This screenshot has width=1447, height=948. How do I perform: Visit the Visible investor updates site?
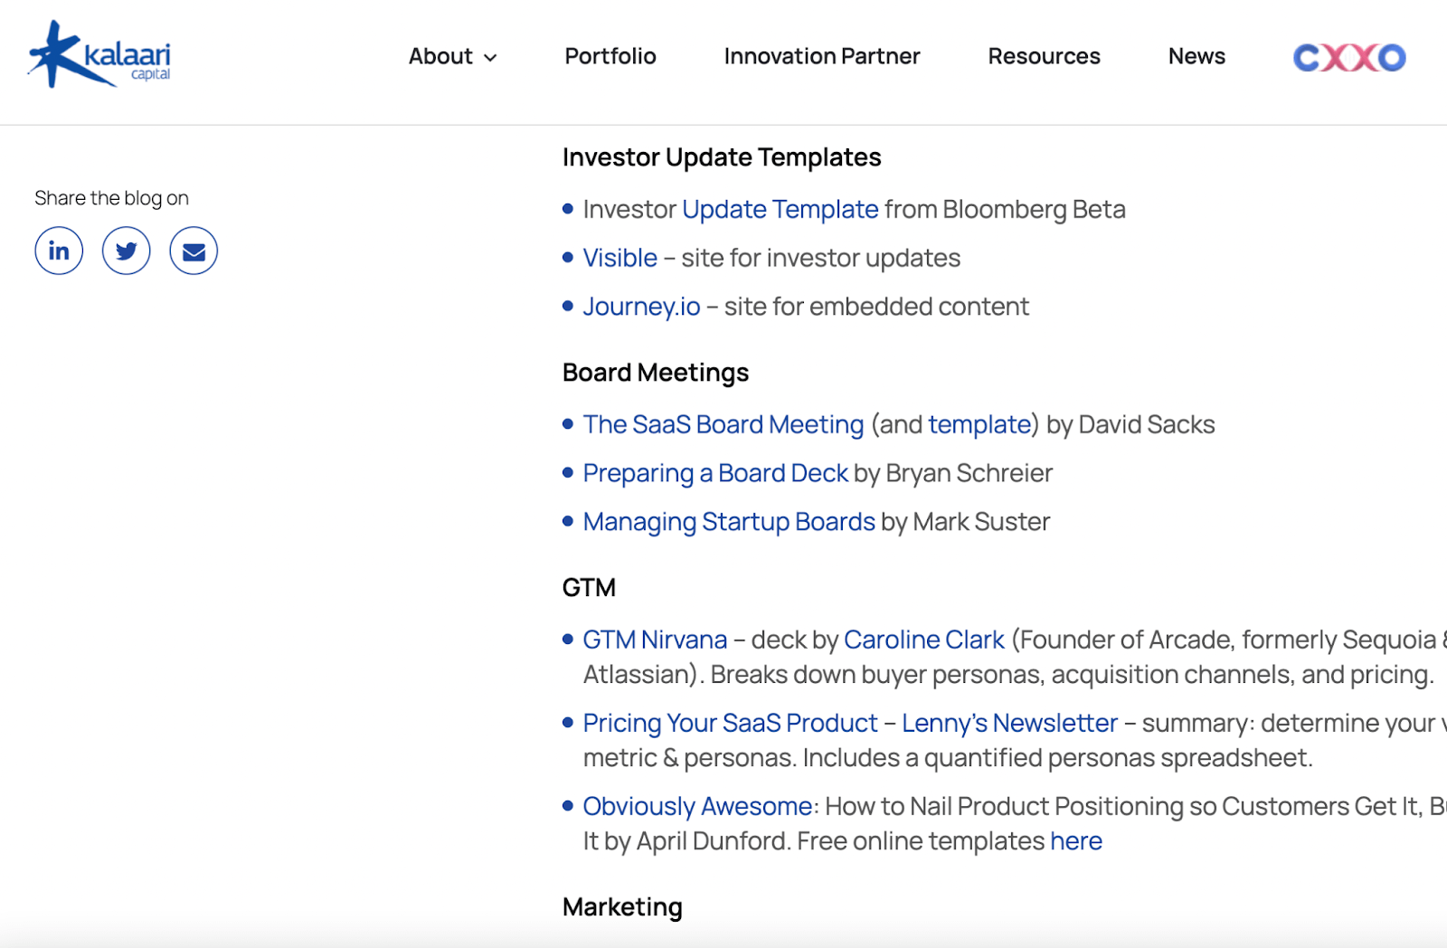[619, 258]
